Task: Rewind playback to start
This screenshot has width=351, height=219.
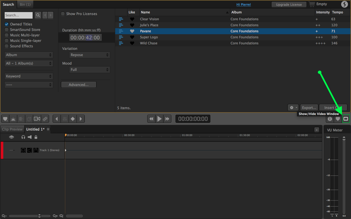Action: click(x=151, y=119)
